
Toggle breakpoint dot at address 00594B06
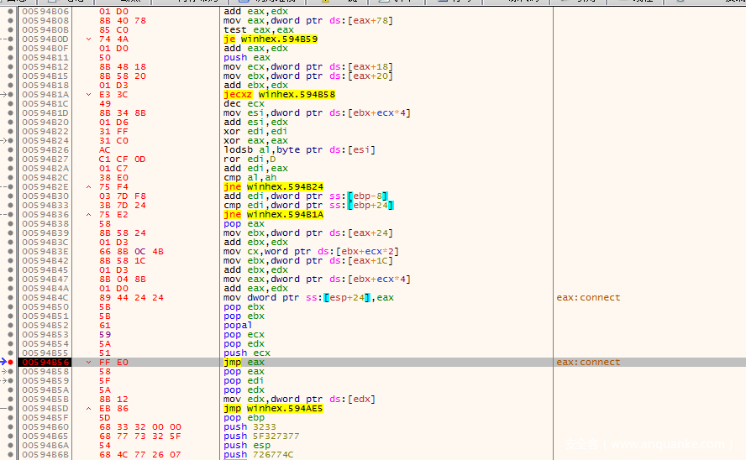11,12
